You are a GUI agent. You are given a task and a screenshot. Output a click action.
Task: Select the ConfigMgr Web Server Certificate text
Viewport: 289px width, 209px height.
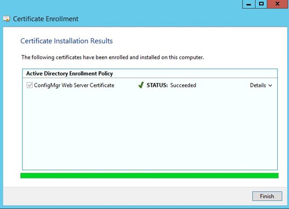[x=74, y=85]
